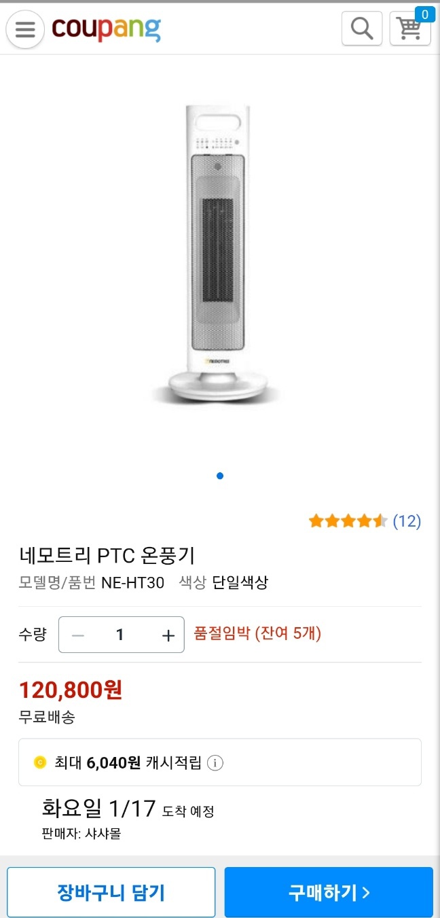Open the star rating reviews section
The width and height of the screenshot is (440, 918).
click(348, 520)
